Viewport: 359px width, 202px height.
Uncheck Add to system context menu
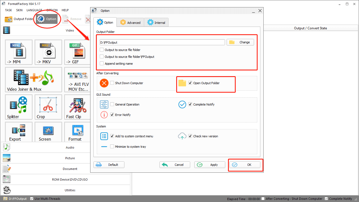click(x=112, y=136)
